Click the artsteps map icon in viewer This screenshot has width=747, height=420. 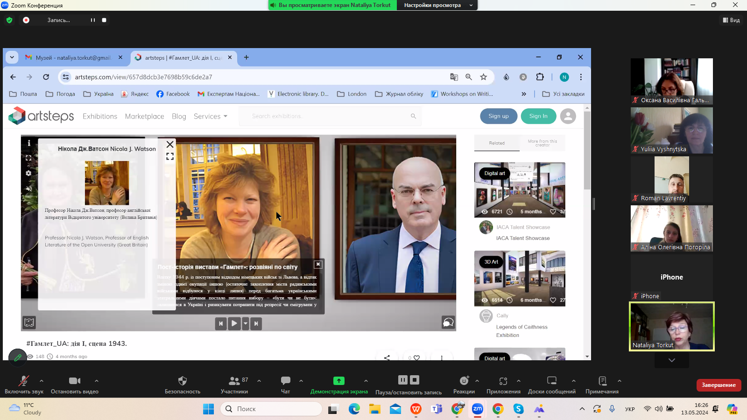point(29,322)
